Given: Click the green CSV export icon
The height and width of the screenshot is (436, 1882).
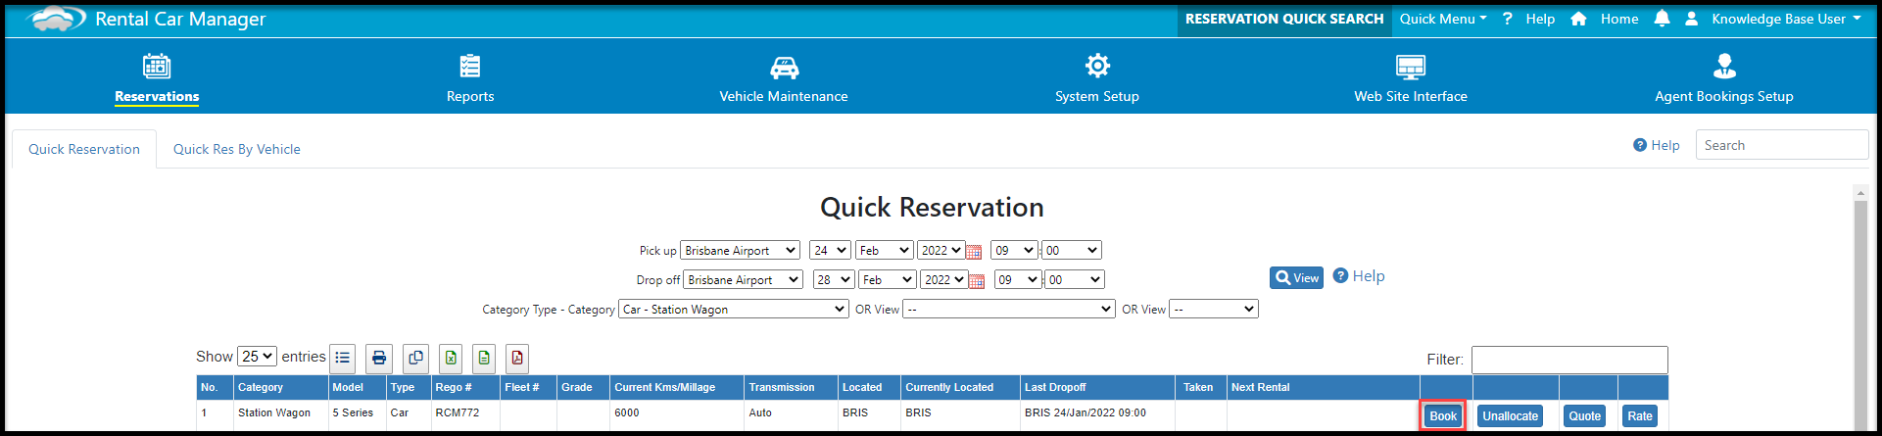Looking at the screenshot, I should (x=484, y=359).
